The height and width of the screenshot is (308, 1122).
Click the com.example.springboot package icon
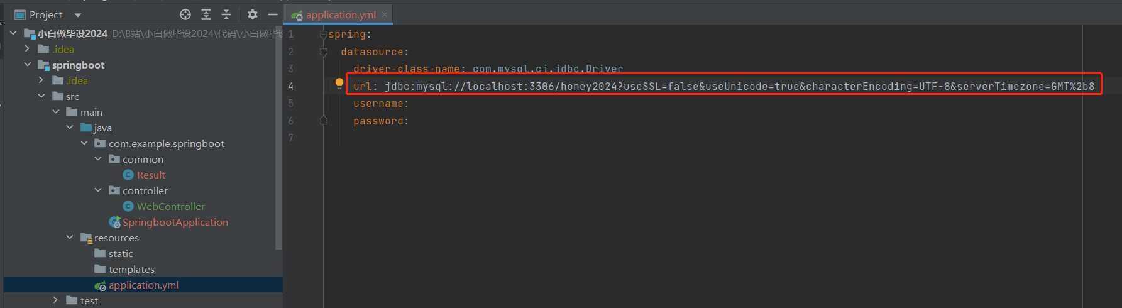pyautogui.click(x=100, y=143)
